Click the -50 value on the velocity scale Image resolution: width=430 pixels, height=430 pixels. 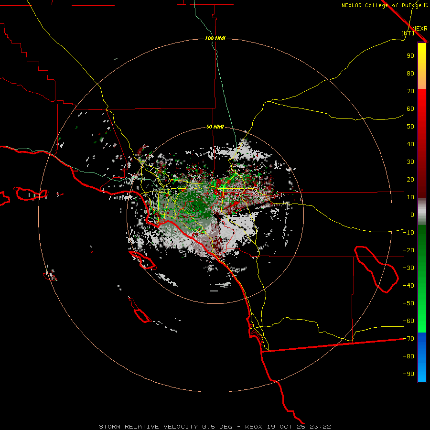point(408,303)
